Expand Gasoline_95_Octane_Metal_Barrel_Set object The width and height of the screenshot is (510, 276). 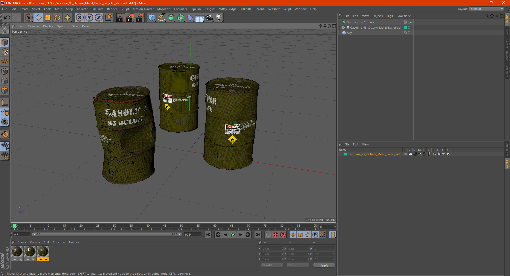(x=343, y=28)
